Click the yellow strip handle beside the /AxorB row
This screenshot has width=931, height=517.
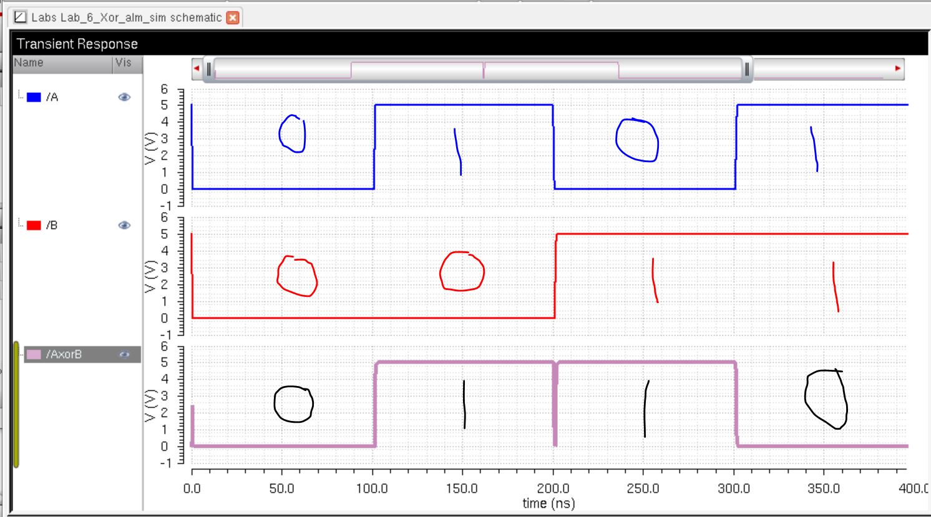[x=16, y=404]
